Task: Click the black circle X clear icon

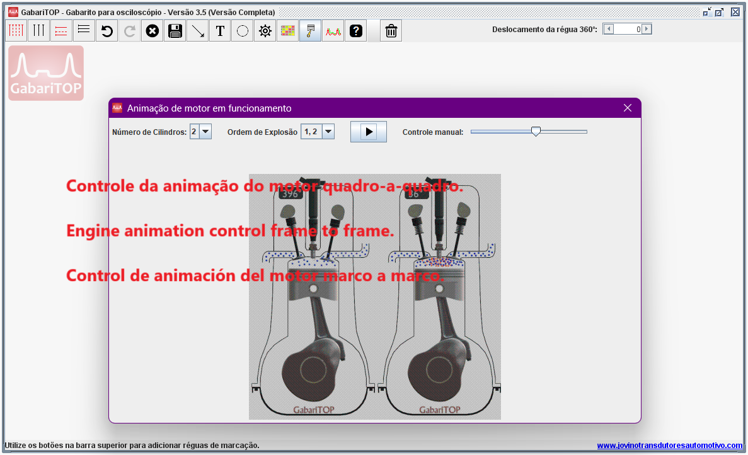Action: pyautogui.click(x=152, y=31)
